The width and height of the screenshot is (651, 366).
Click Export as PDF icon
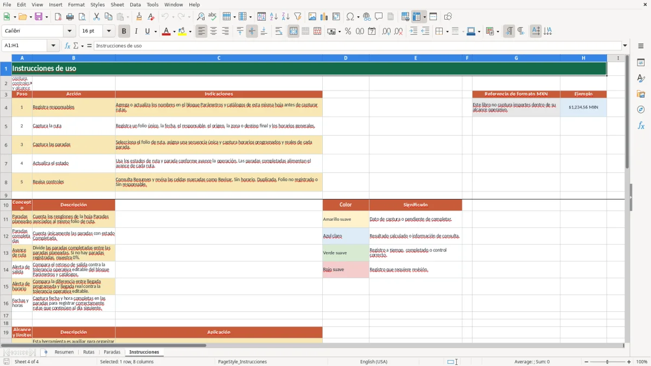pyautogui.click(x=58, y=17)
